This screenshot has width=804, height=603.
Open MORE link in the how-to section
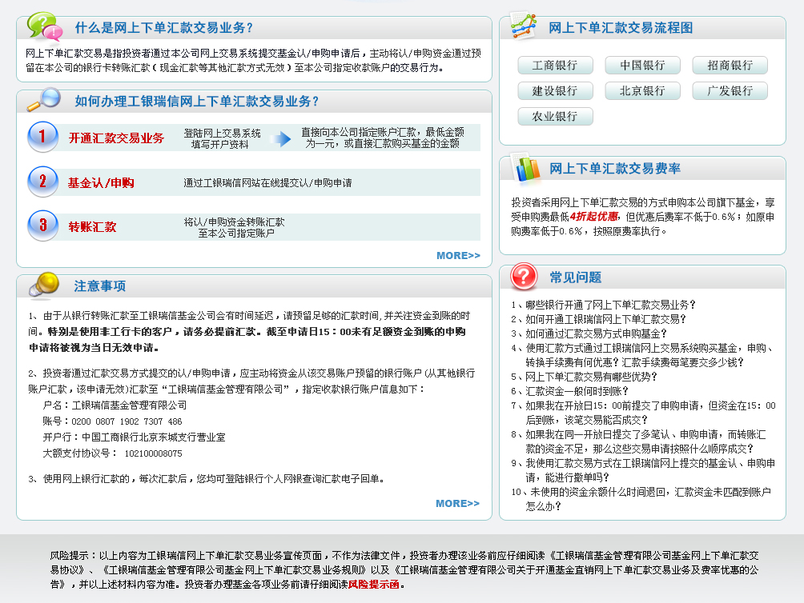[x=458, y=255]
